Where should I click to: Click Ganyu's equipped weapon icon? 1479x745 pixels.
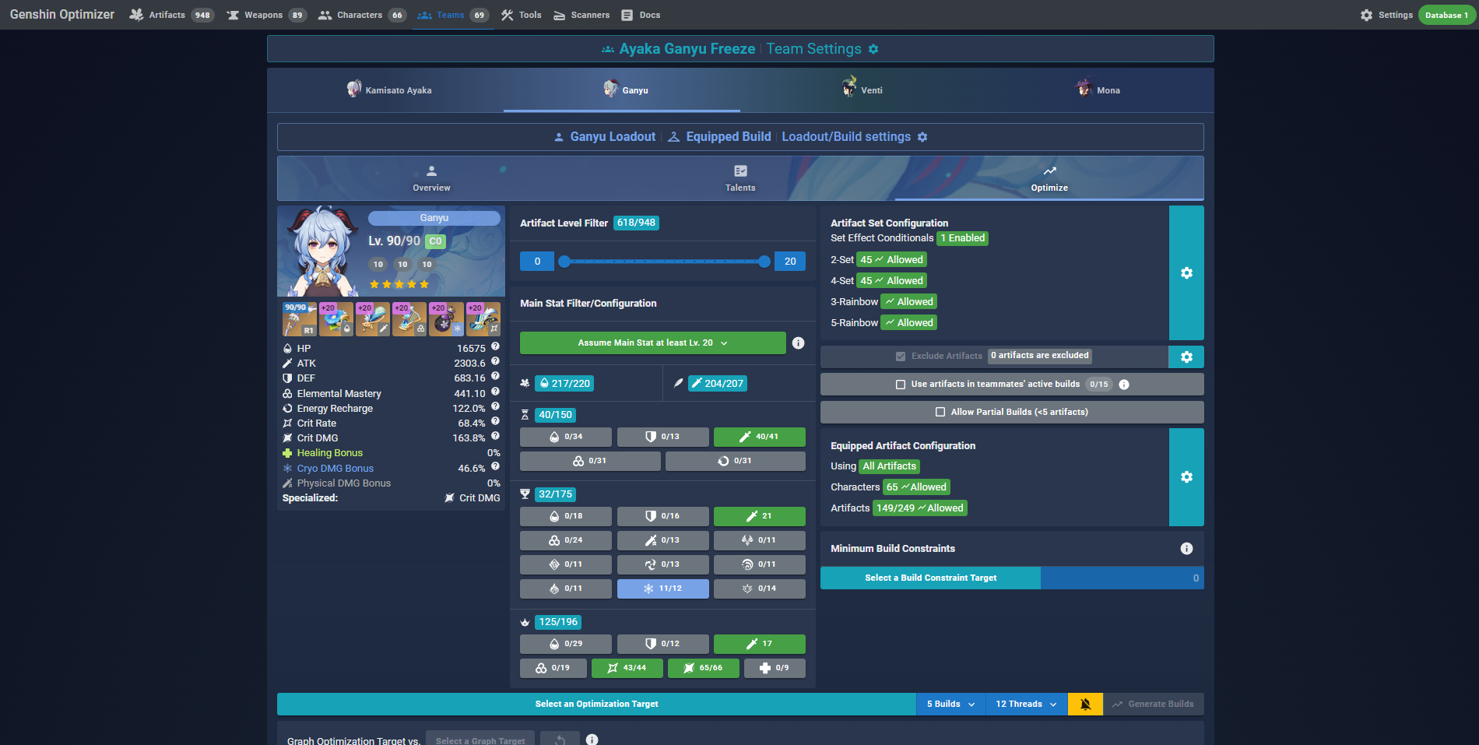pos(299,319)
